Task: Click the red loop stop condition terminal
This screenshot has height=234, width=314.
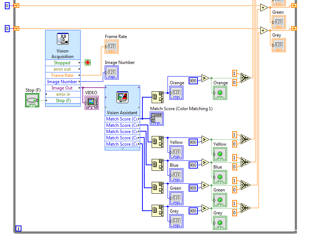Action: coord(88,62)
